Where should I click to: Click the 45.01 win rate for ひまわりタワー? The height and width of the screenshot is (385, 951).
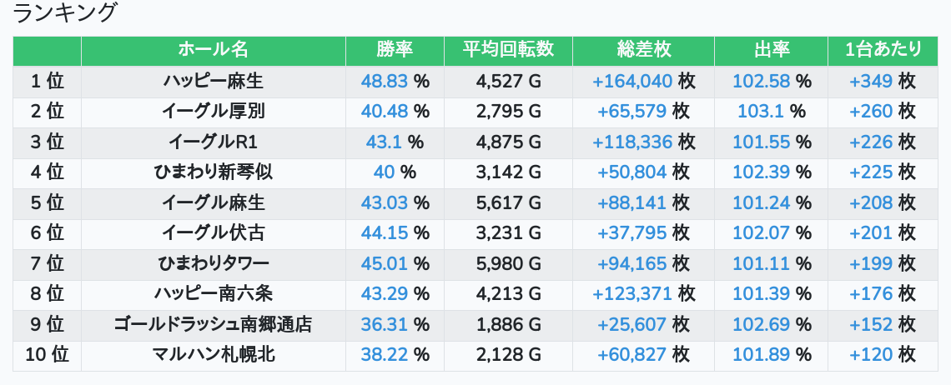coord(385,263)
